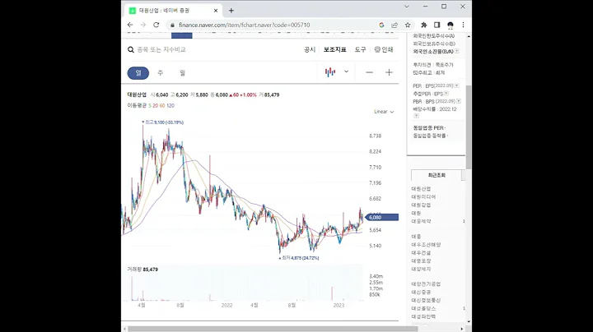Click the Google icon in the address bar
This screenshot has height=332, width=593.
pos(381,25)
